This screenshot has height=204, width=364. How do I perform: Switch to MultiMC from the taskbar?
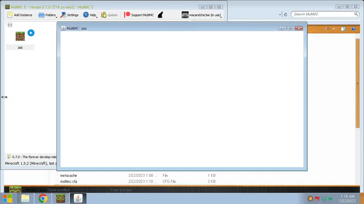(x=61, y=199)
